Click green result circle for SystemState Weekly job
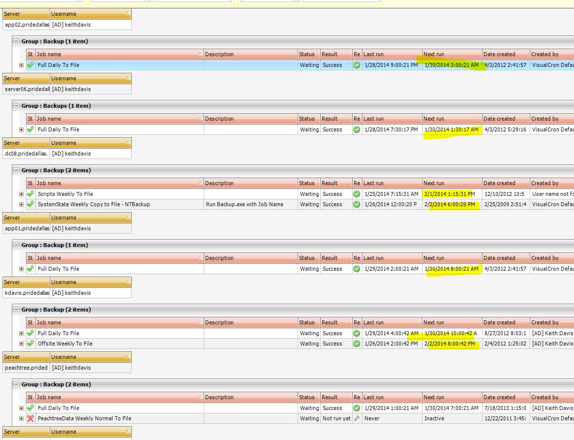The width and height of the screenshot is (574, 440). click(x=357, y=204)
